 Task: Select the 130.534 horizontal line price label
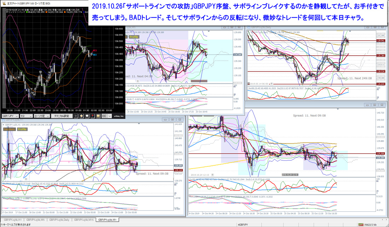(381, 72)
